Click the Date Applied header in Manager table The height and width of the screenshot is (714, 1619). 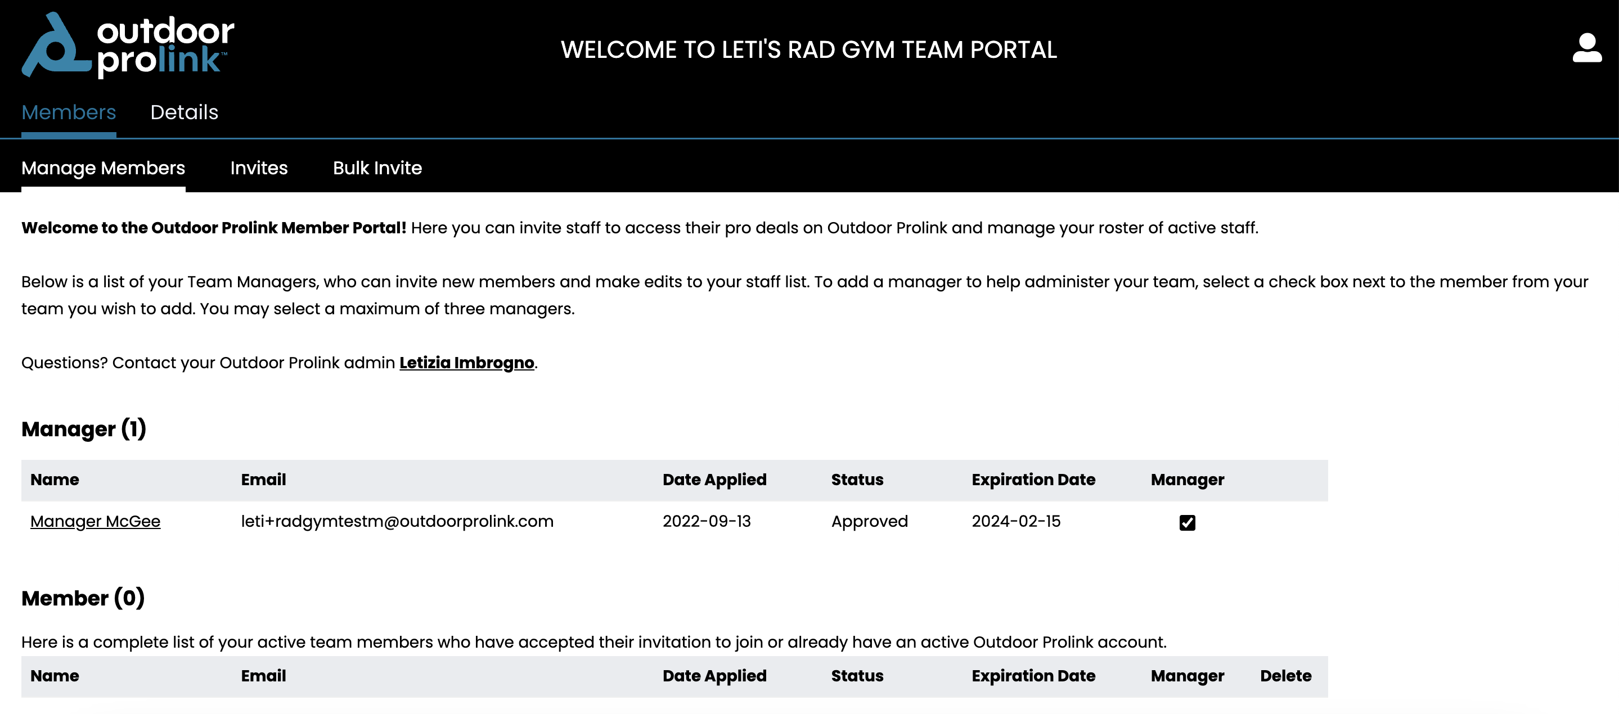click(x=714, y=480)
